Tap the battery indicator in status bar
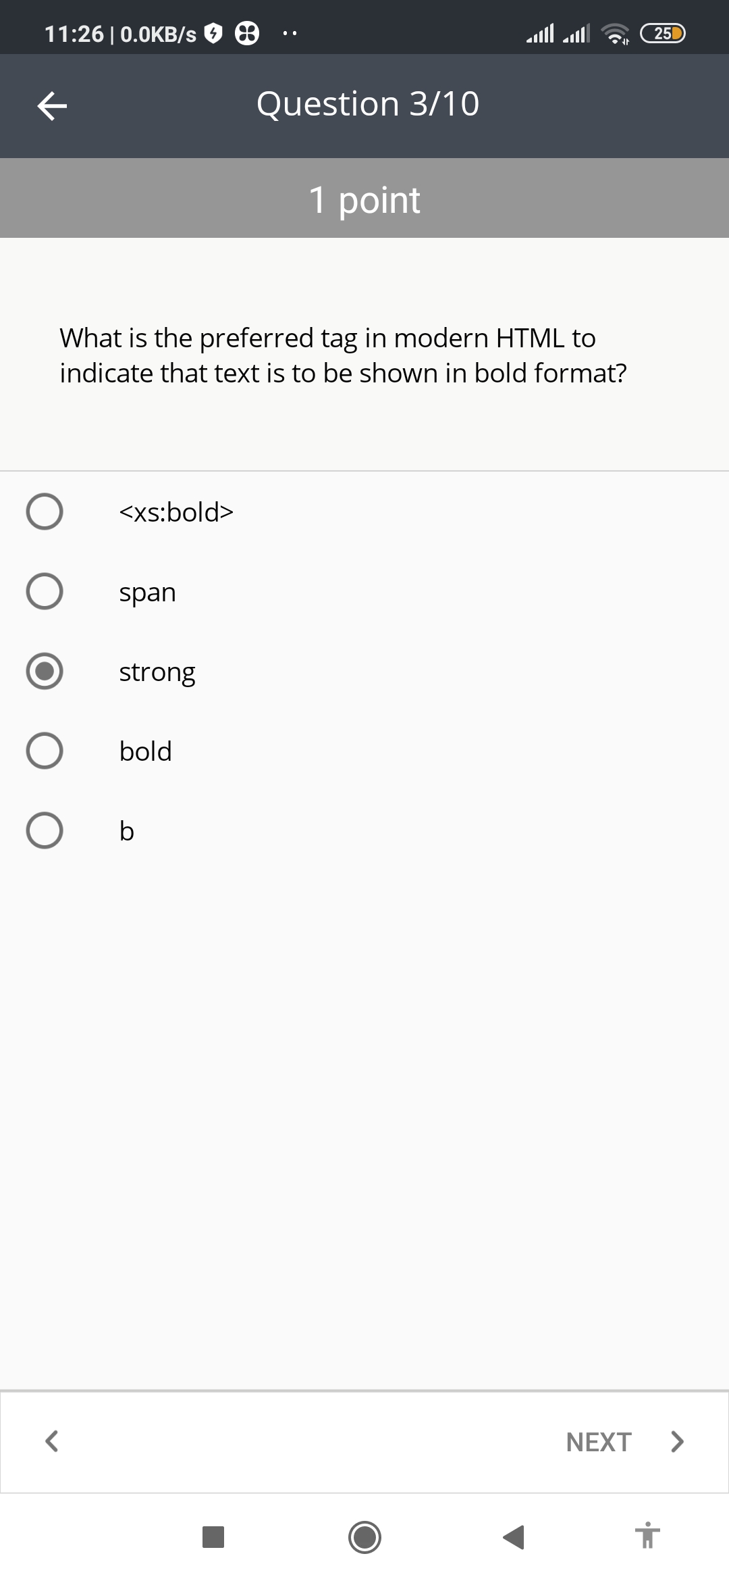This screenshot has width=729, height=1581. point(663,33)
